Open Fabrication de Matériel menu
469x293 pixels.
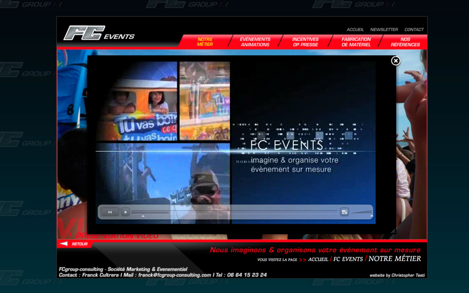[356, 42]
